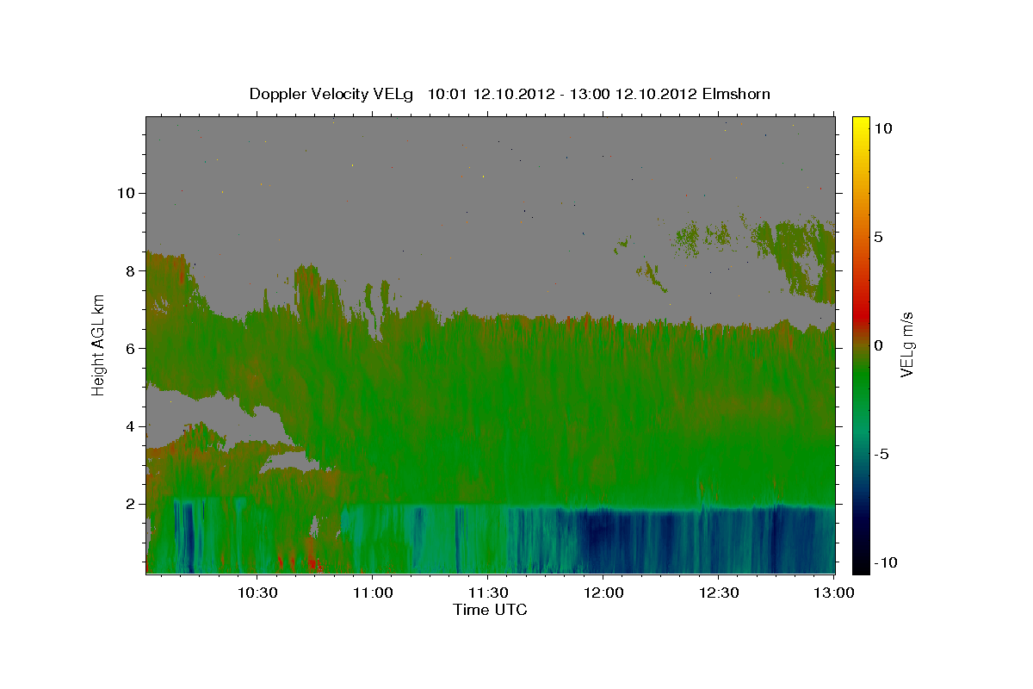This screenshot has height=689, width=1033.
Task: Click the 'Time UTC' axis title
Action: click(x=490, y=610)
